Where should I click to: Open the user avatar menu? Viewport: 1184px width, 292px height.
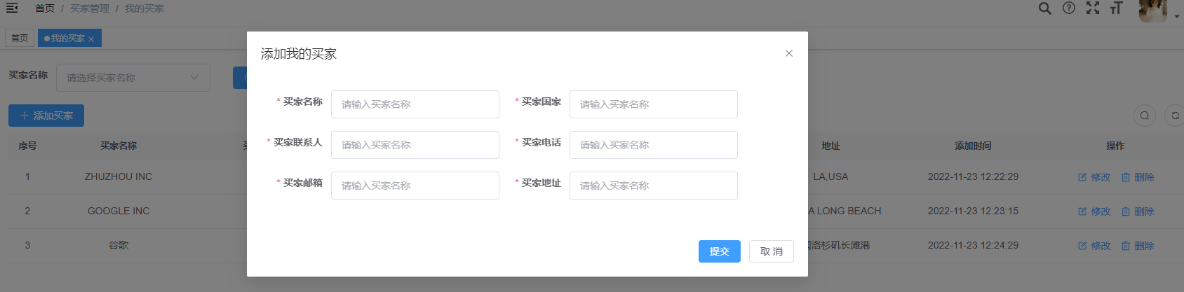pyautogui.click(x=1153, y=11)
